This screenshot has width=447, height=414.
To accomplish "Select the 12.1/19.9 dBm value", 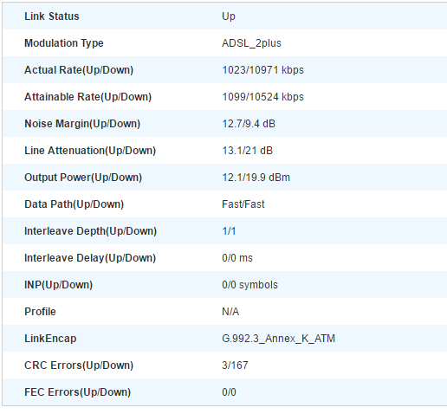I will (x=256, y=178).
